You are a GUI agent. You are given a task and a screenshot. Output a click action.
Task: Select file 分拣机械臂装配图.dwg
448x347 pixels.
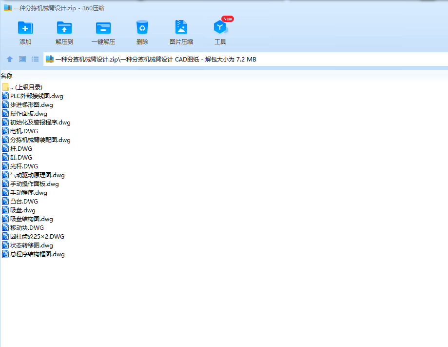tap(40, 140)
